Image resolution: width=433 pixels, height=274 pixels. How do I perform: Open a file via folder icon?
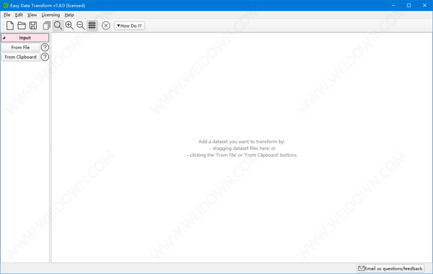click(x=21, y=26)
